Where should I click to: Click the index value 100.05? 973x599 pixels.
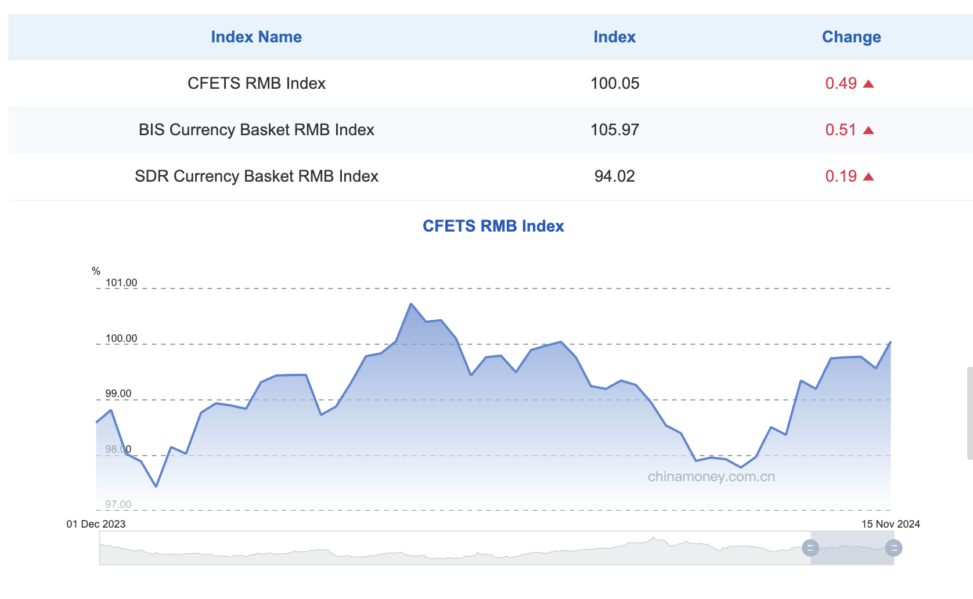click(614, 84)
